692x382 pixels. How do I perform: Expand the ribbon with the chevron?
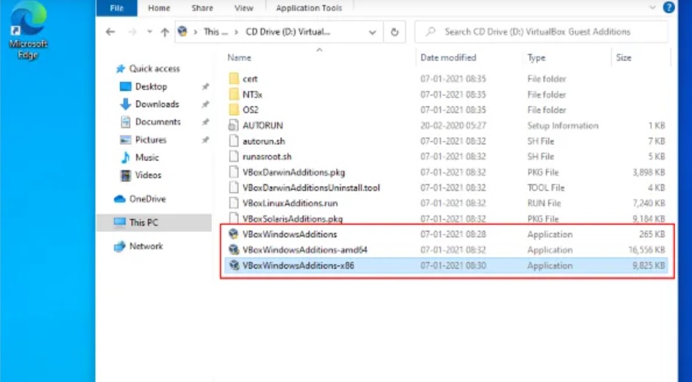[x=652, y=8]
